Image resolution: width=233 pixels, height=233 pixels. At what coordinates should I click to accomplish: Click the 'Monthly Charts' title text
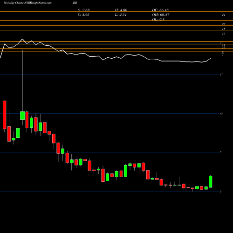(x=14, y=3)
